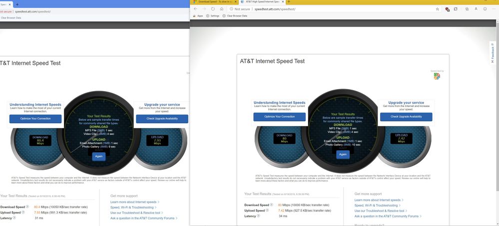The width and height of the screenshot is (499, 226).
Task: Open home page in right browser window
Action: tap(222, 9)
